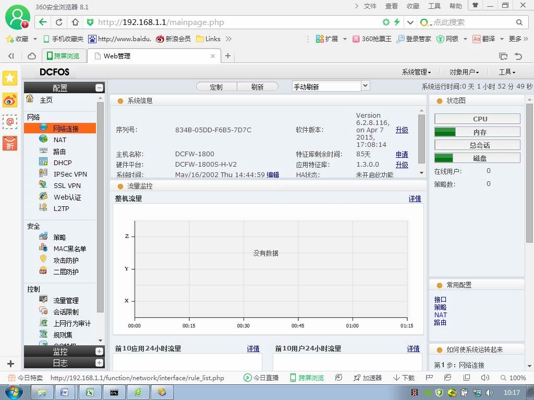Open the 工具 dropdown in DCFOS header
This screenshot has width=534, height=400.
[507, 72]
